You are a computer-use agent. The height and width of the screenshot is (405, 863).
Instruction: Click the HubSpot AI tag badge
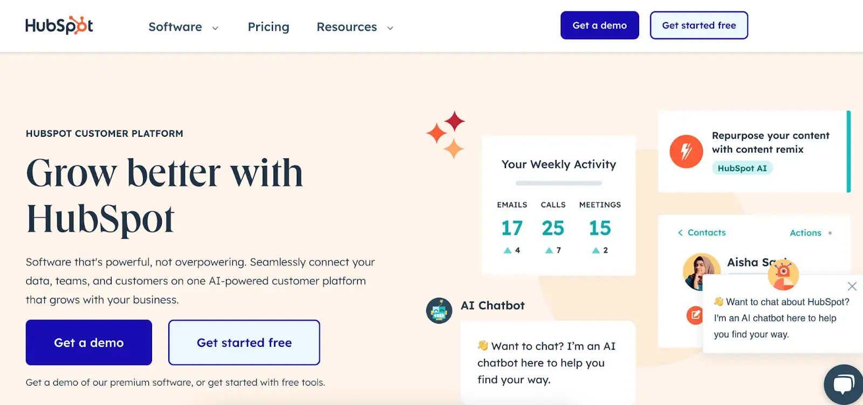(x=742, y=168)
